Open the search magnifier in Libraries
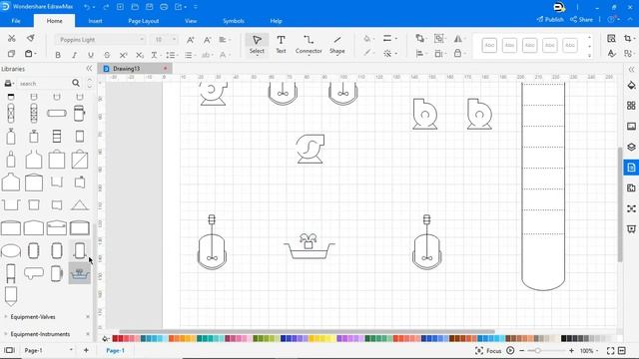The height and width of the screenshot is (359, 639). click(x=76, y=83)
